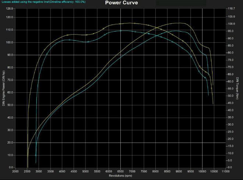Click the 'Power Curve' chart title
The height and width of the screenshot is (180, 243).
[x=121, y=3]
